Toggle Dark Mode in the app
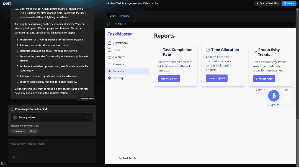Viewport: 299px width, 167px height. pyautogui.click(x=127, y=158)
